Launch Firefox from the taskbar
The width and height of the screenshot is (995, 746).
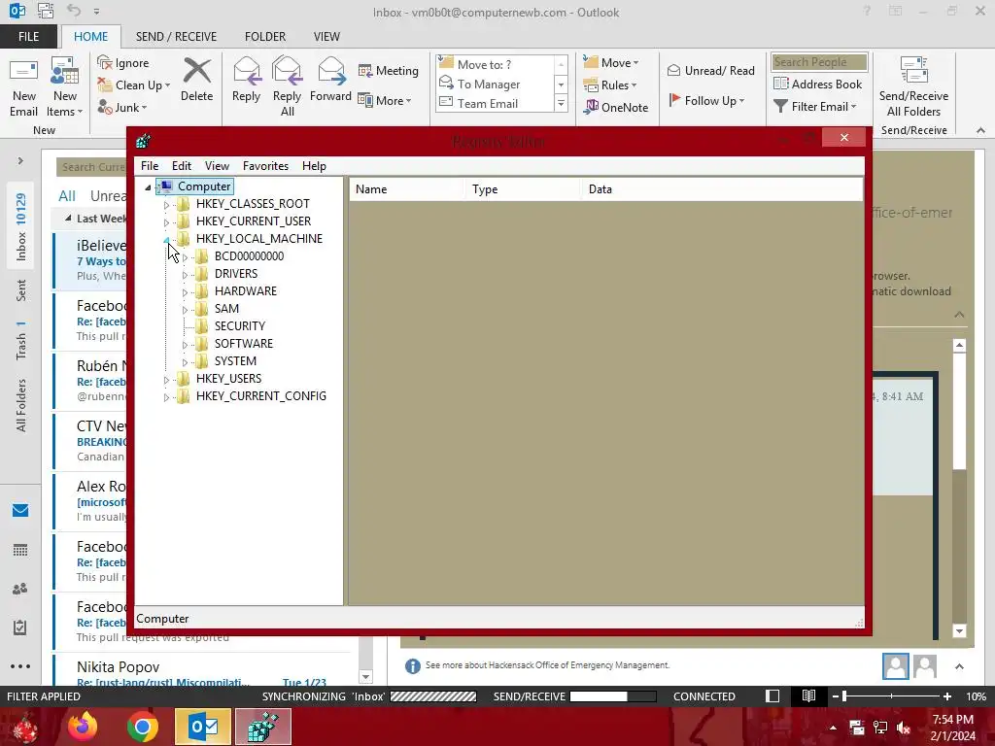(83, 727)
